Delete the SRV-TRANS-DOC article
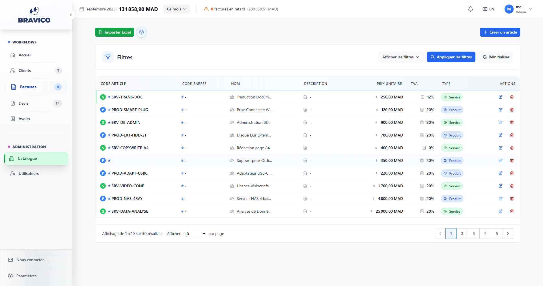 512,97
